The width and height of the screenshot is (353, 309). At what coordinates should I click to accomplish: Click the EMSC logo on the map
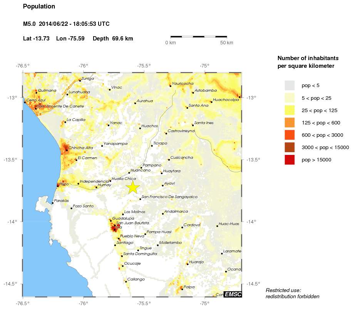[x=233, y=294]
